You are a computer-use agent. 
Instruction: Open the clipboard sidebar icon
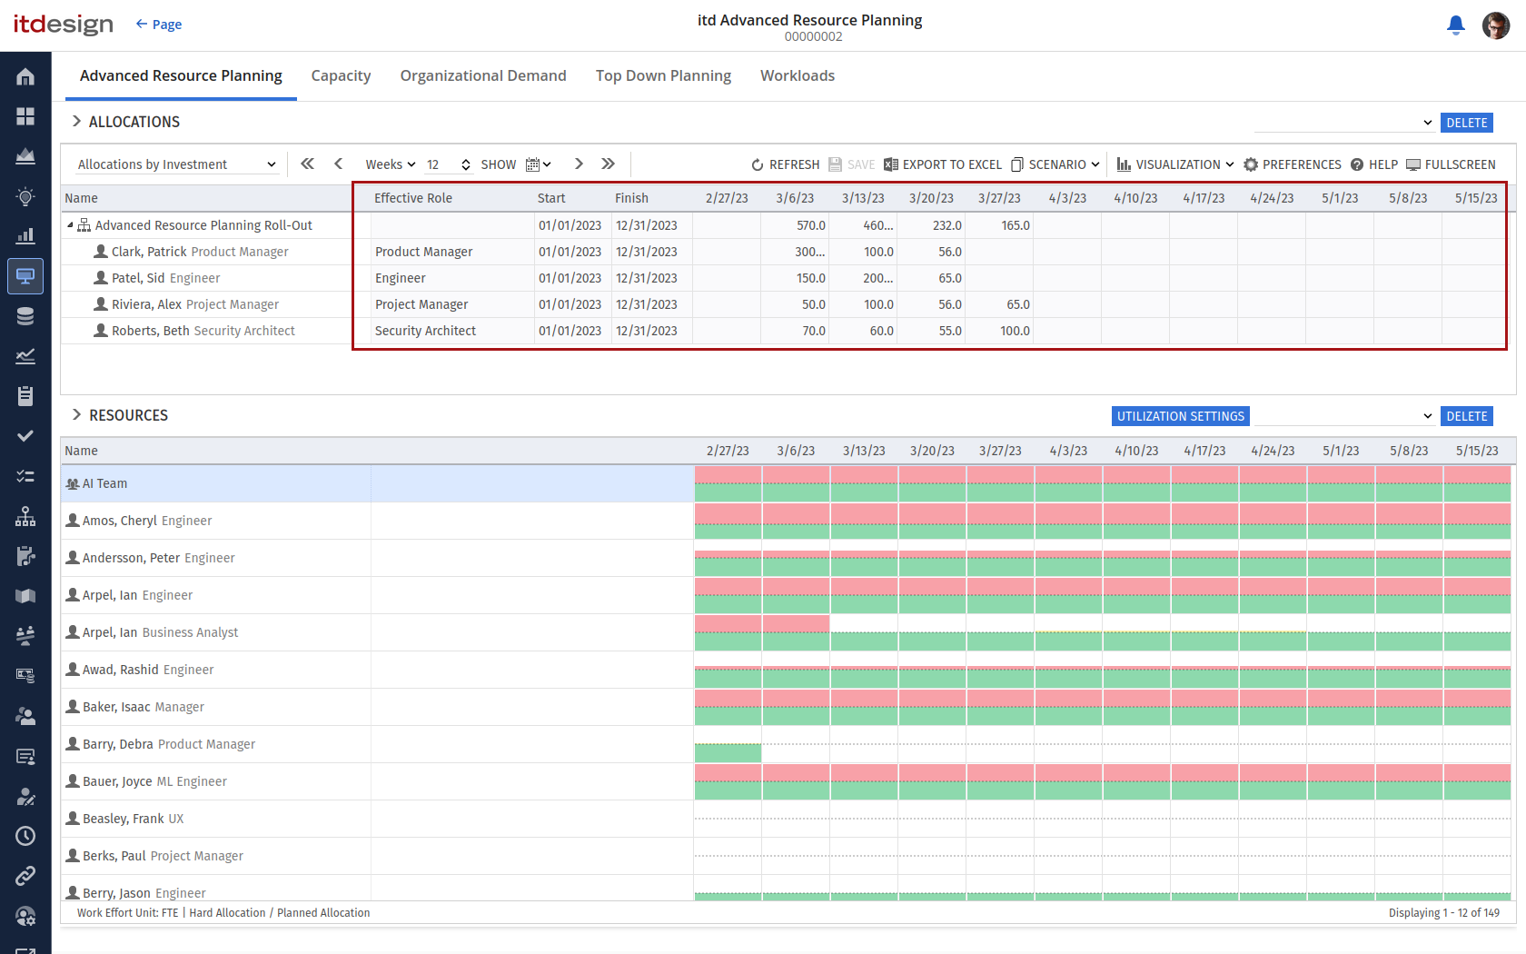[x=25, y=396]
